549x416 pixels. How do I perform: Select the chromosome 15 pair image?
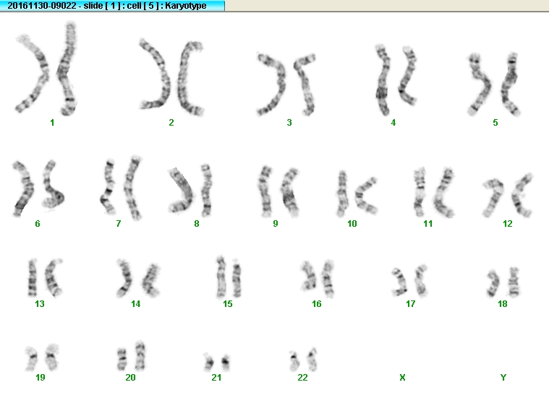pyautogui.click(x=229, y=277)
